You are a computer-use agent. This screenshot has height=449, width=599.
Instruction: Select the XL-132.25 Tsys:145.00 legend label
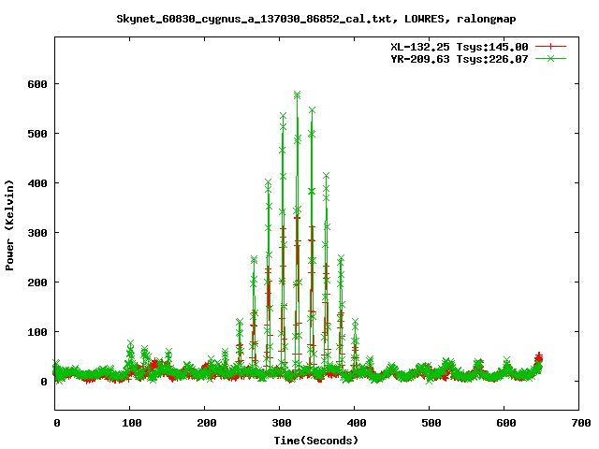coord(460,47)
